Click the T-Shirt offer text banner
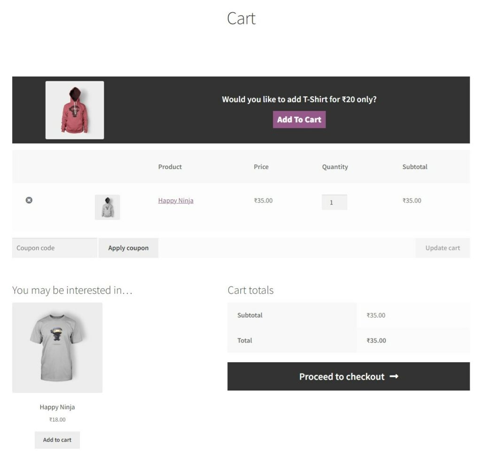This screenshot has width=481, height=459. point(299,99)
